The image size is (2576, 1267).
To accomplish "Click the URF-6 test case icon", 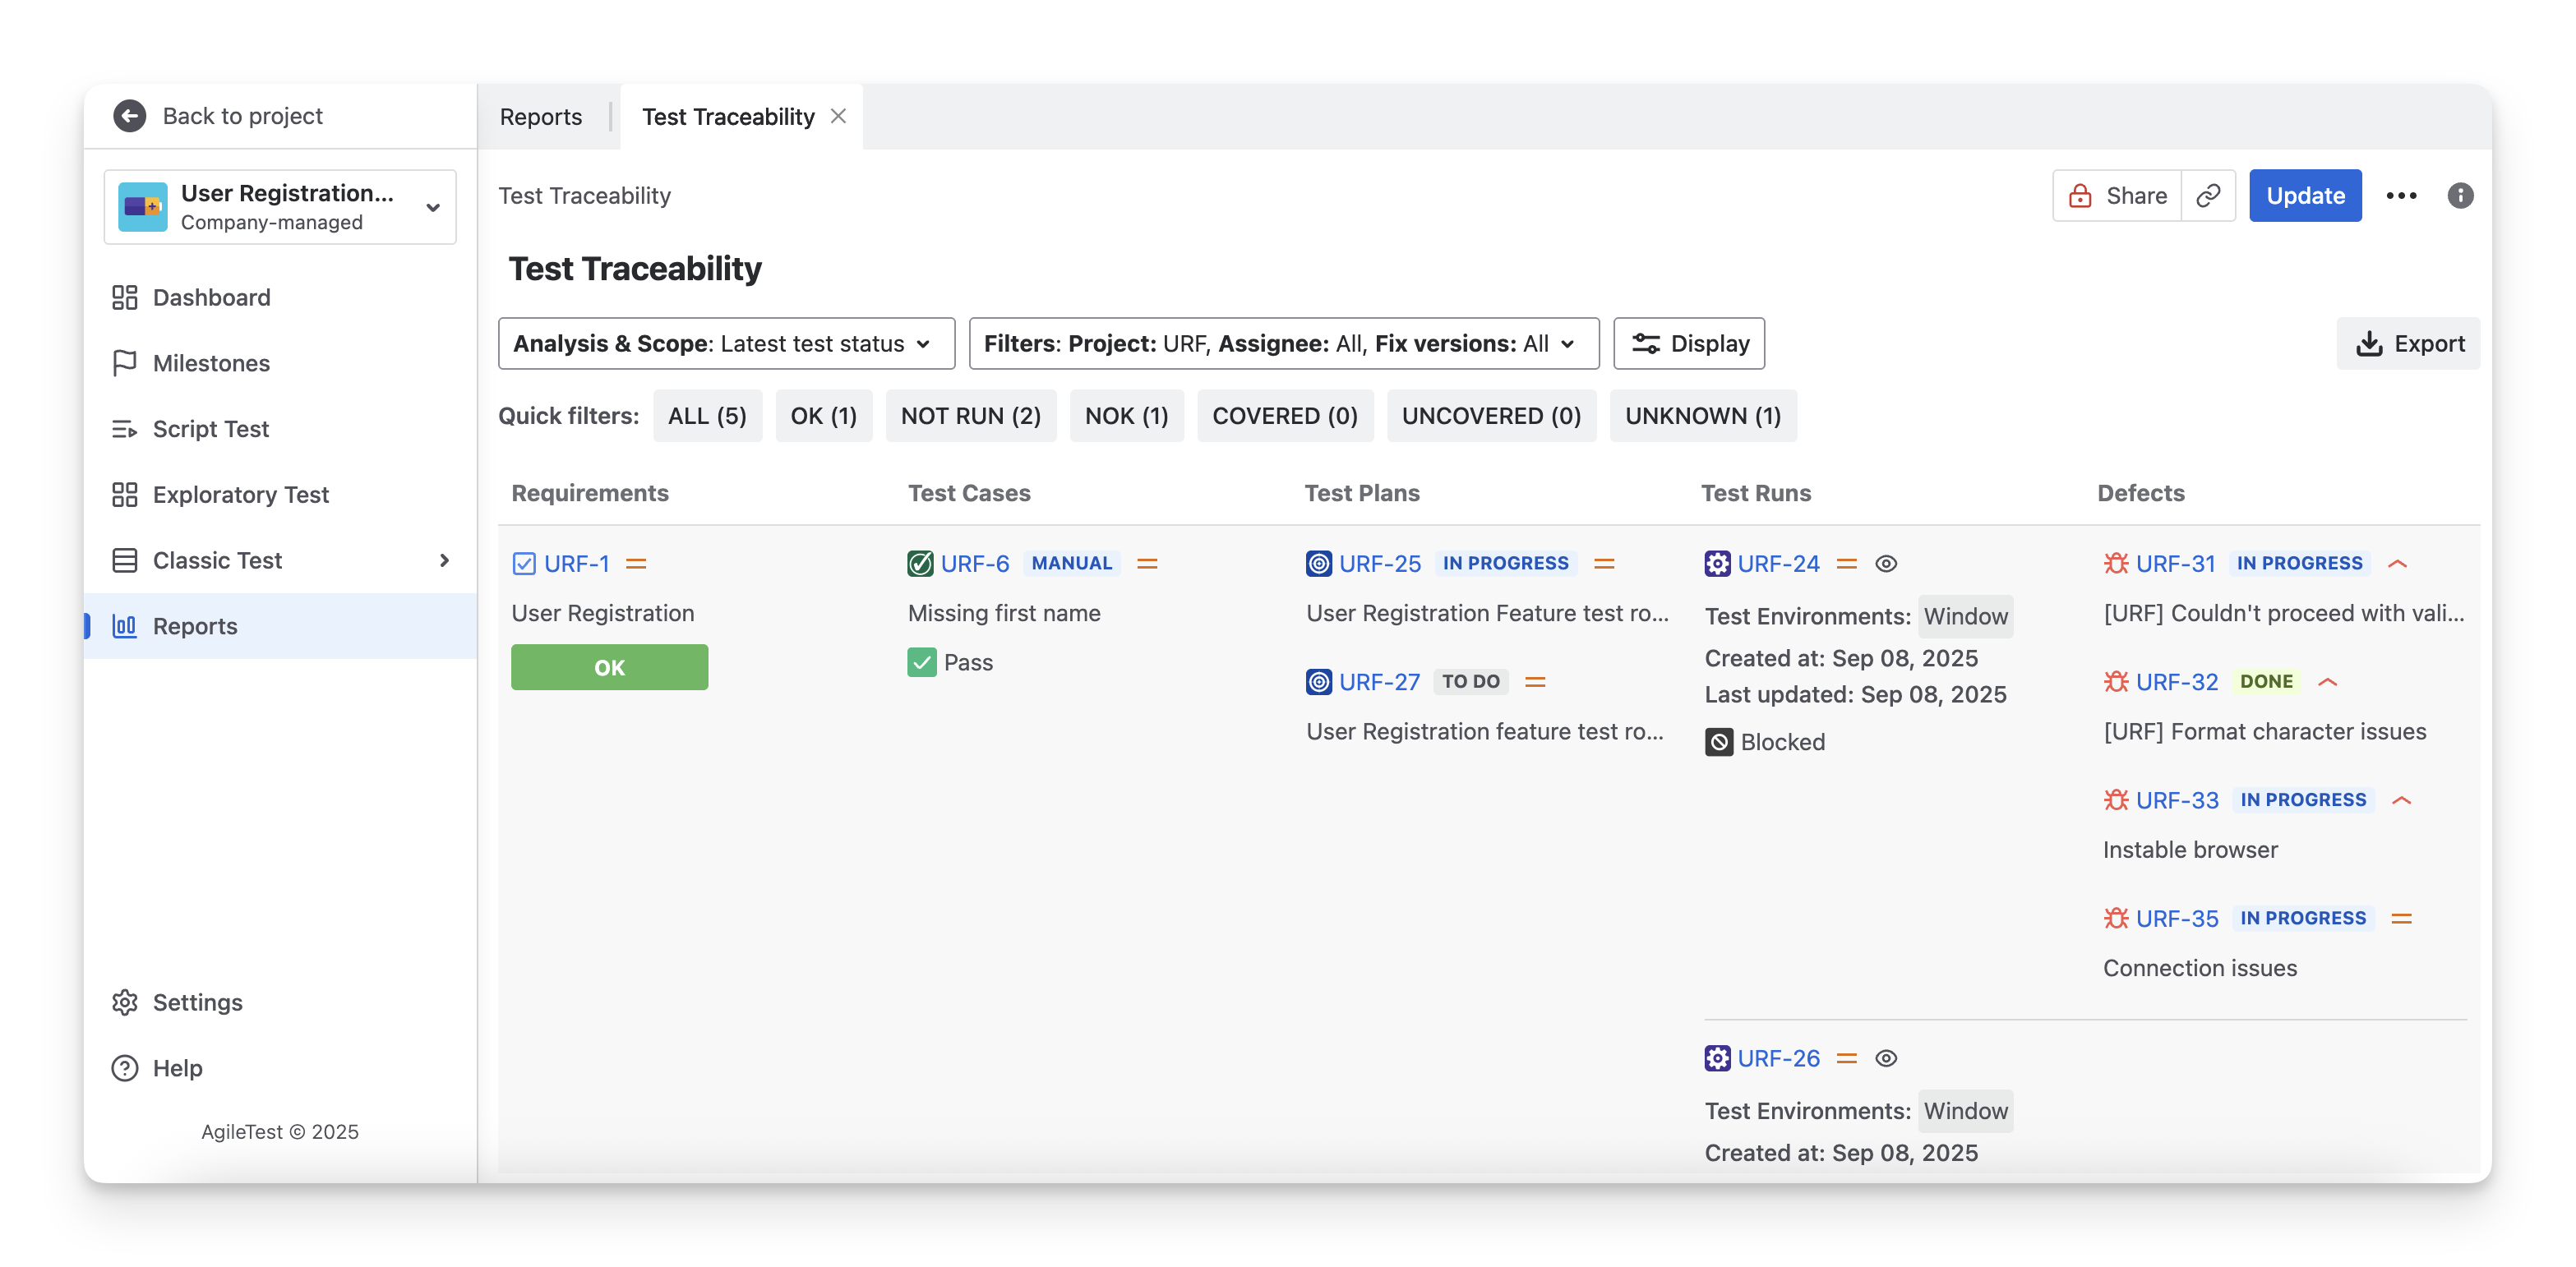I will pos(920,564).
